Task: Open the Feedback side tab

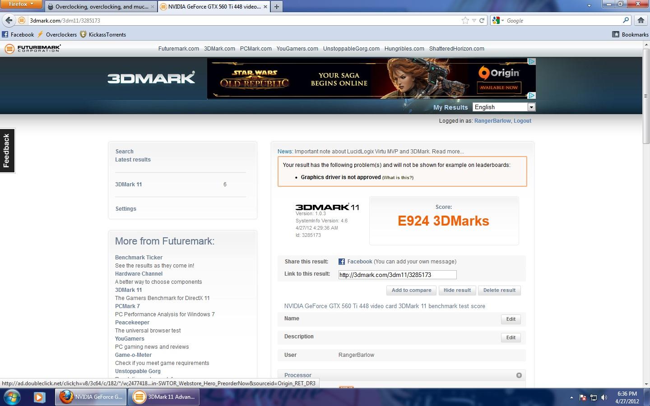Action: (7, 151)
